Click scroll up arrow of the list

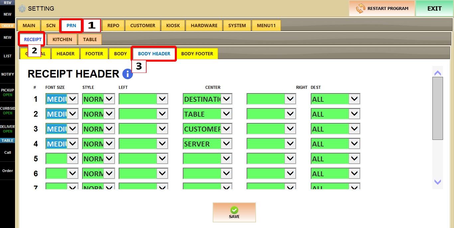438,73
